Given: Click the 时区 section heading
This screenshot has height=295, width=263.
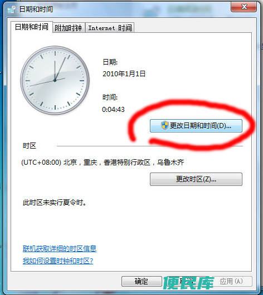Looking at the screenshot, I should [29, 146].
